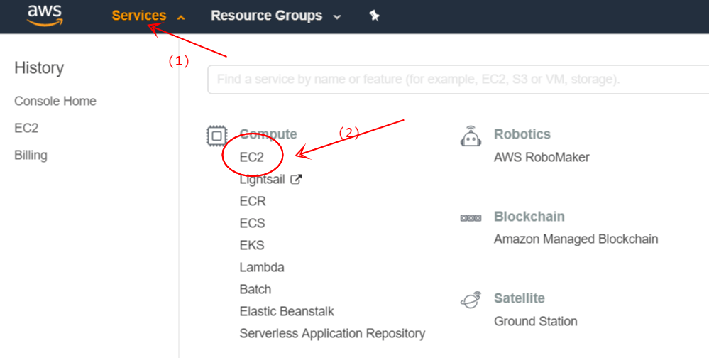Click the Satellite category heading
The width and height of the screenshot is (709, 358).
click(x=519, y=298)
